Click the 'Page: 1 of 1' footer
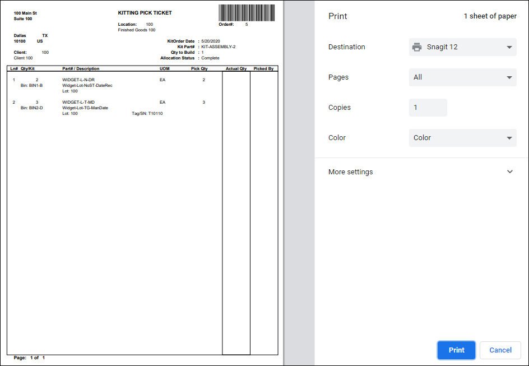This screenshot has height=366, width=529. tap(29, 358)
